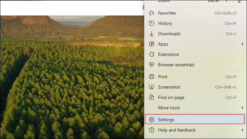
Task: Open the Apps submenu entry
Action: click(x=196, y=44)
